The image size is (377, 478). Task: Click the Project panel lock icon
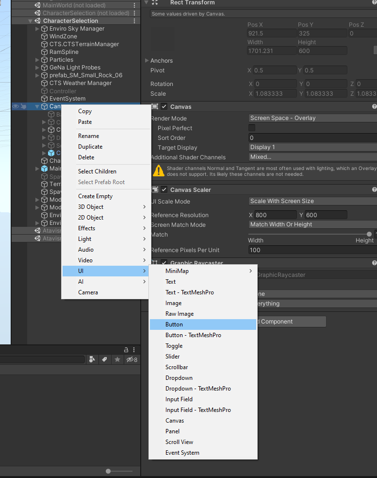click(x=127, y=350)
